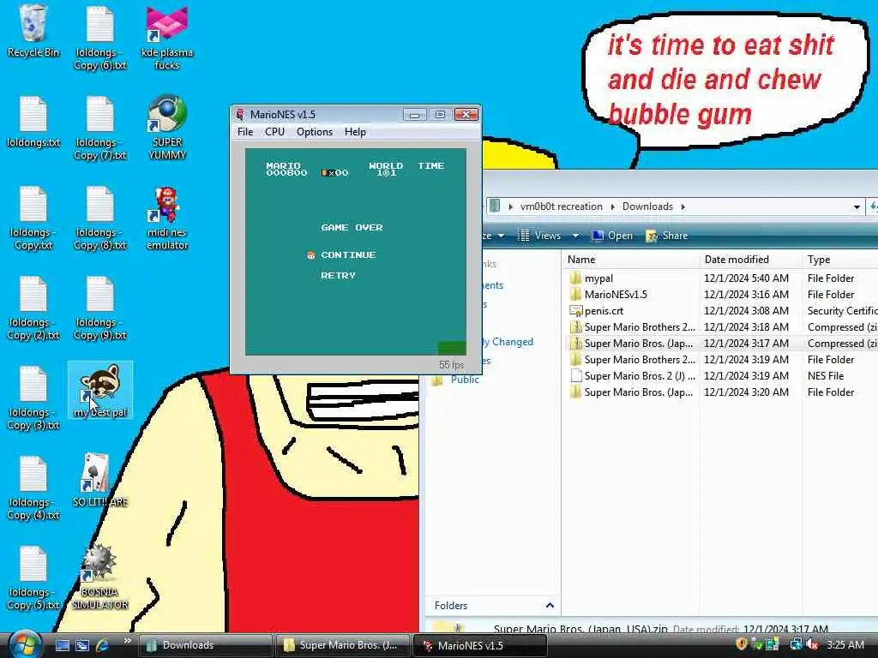Select the MarioNESv1.5 folder row
The height and width of the screenshot is (658, 878).
(x=722, y=295)
